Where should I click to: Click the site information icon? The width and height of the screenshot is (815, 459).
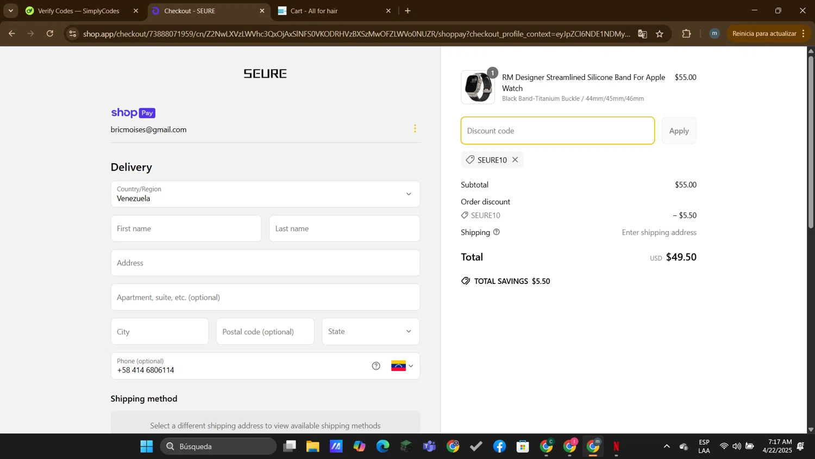(x=73, y=34)
